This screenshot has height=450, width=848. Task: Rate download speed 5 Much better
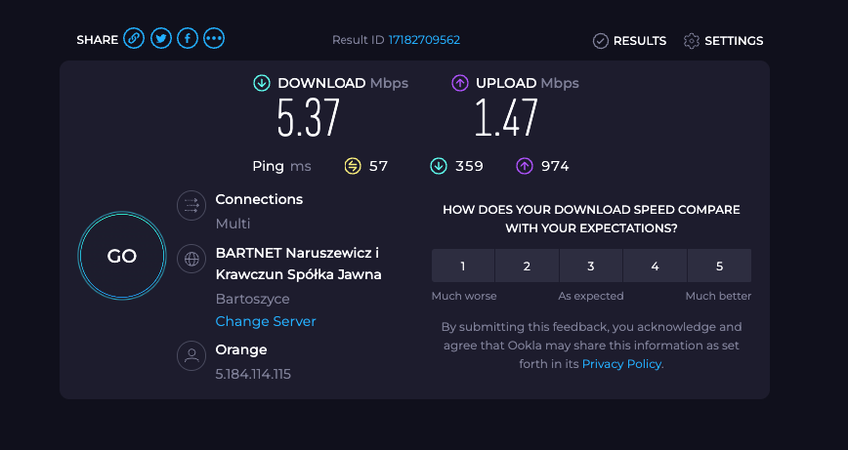point(719,266)
